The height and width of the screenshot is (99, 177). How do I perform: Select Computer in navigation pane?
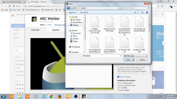point(74,52)
